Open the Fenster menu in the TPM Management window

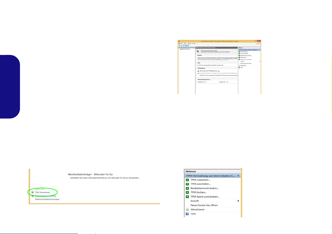pyautogui.click(x=194, y=44)
